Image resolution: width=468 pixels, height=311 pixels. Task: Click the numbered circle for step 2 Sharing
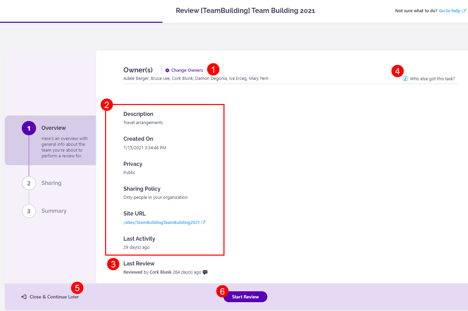[x=29, y=183]
